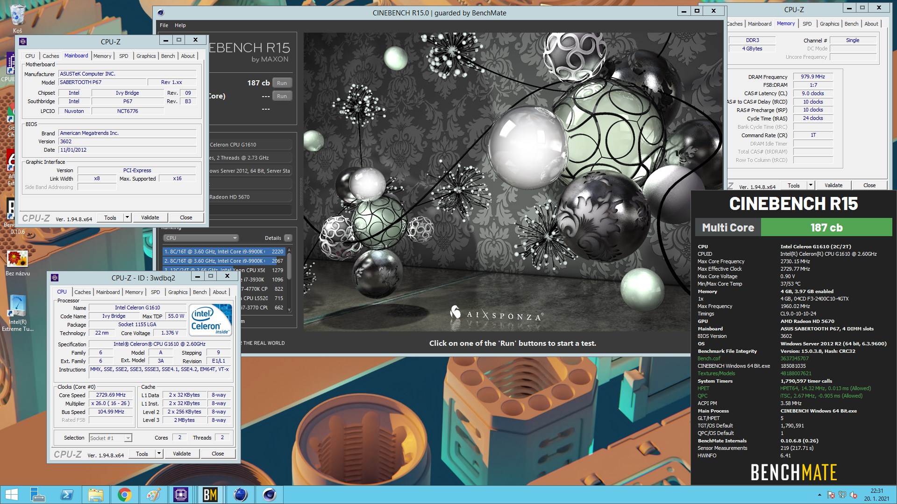
Task: Click the taskbar clock showing 22:31
Action: pyautogui.click(x=876, y=495)
